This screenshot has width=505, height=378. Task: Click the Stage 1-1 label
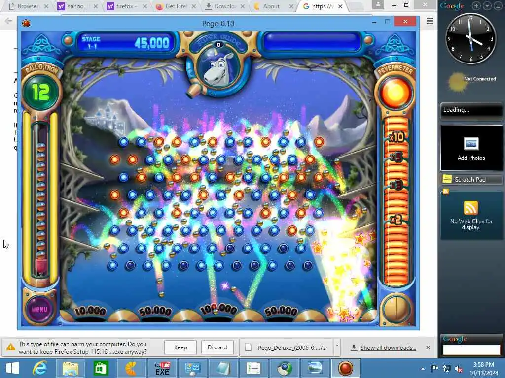pos(91,42)
